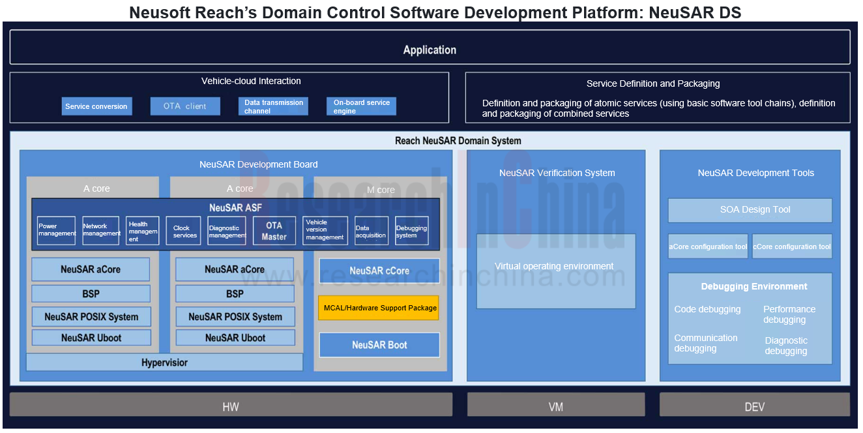Click the Vehicle-cloud Interaction heading
Viewport: 863px width, 433px height.
click(251, 81)
